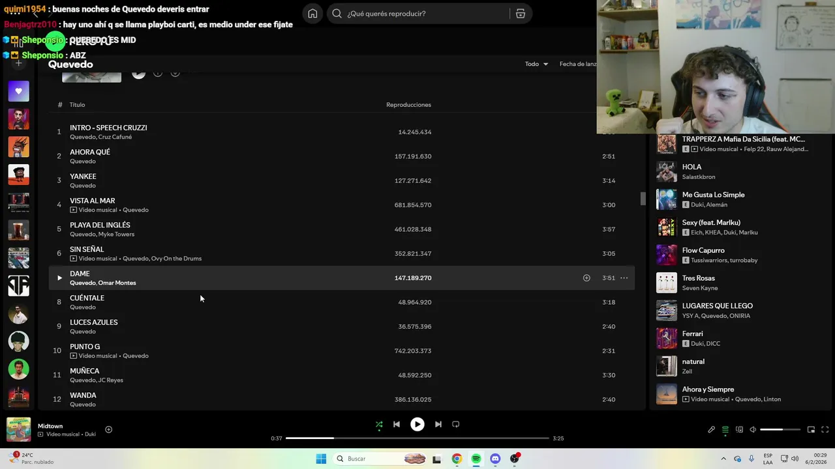This screenshot has height=469, width=835.
Task: Click the tracklist vertical scrollbar
Action: coord(643,199)
